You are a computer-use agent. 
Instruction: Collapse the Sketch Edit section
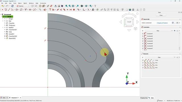(x=180, y=19)
